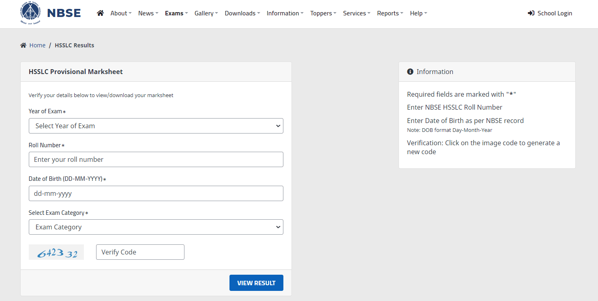This screenshot has height=301, width=598.
Task: Open the home icon in navbar
Action: click(101, 13)
